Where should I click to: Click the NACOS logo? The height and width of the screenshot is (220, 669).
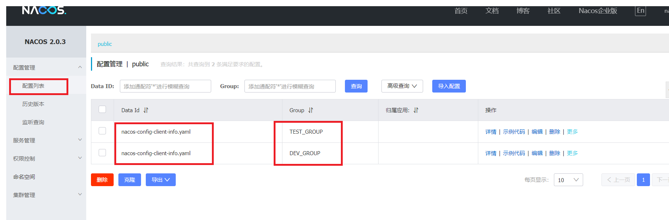[x=44, y=10]
